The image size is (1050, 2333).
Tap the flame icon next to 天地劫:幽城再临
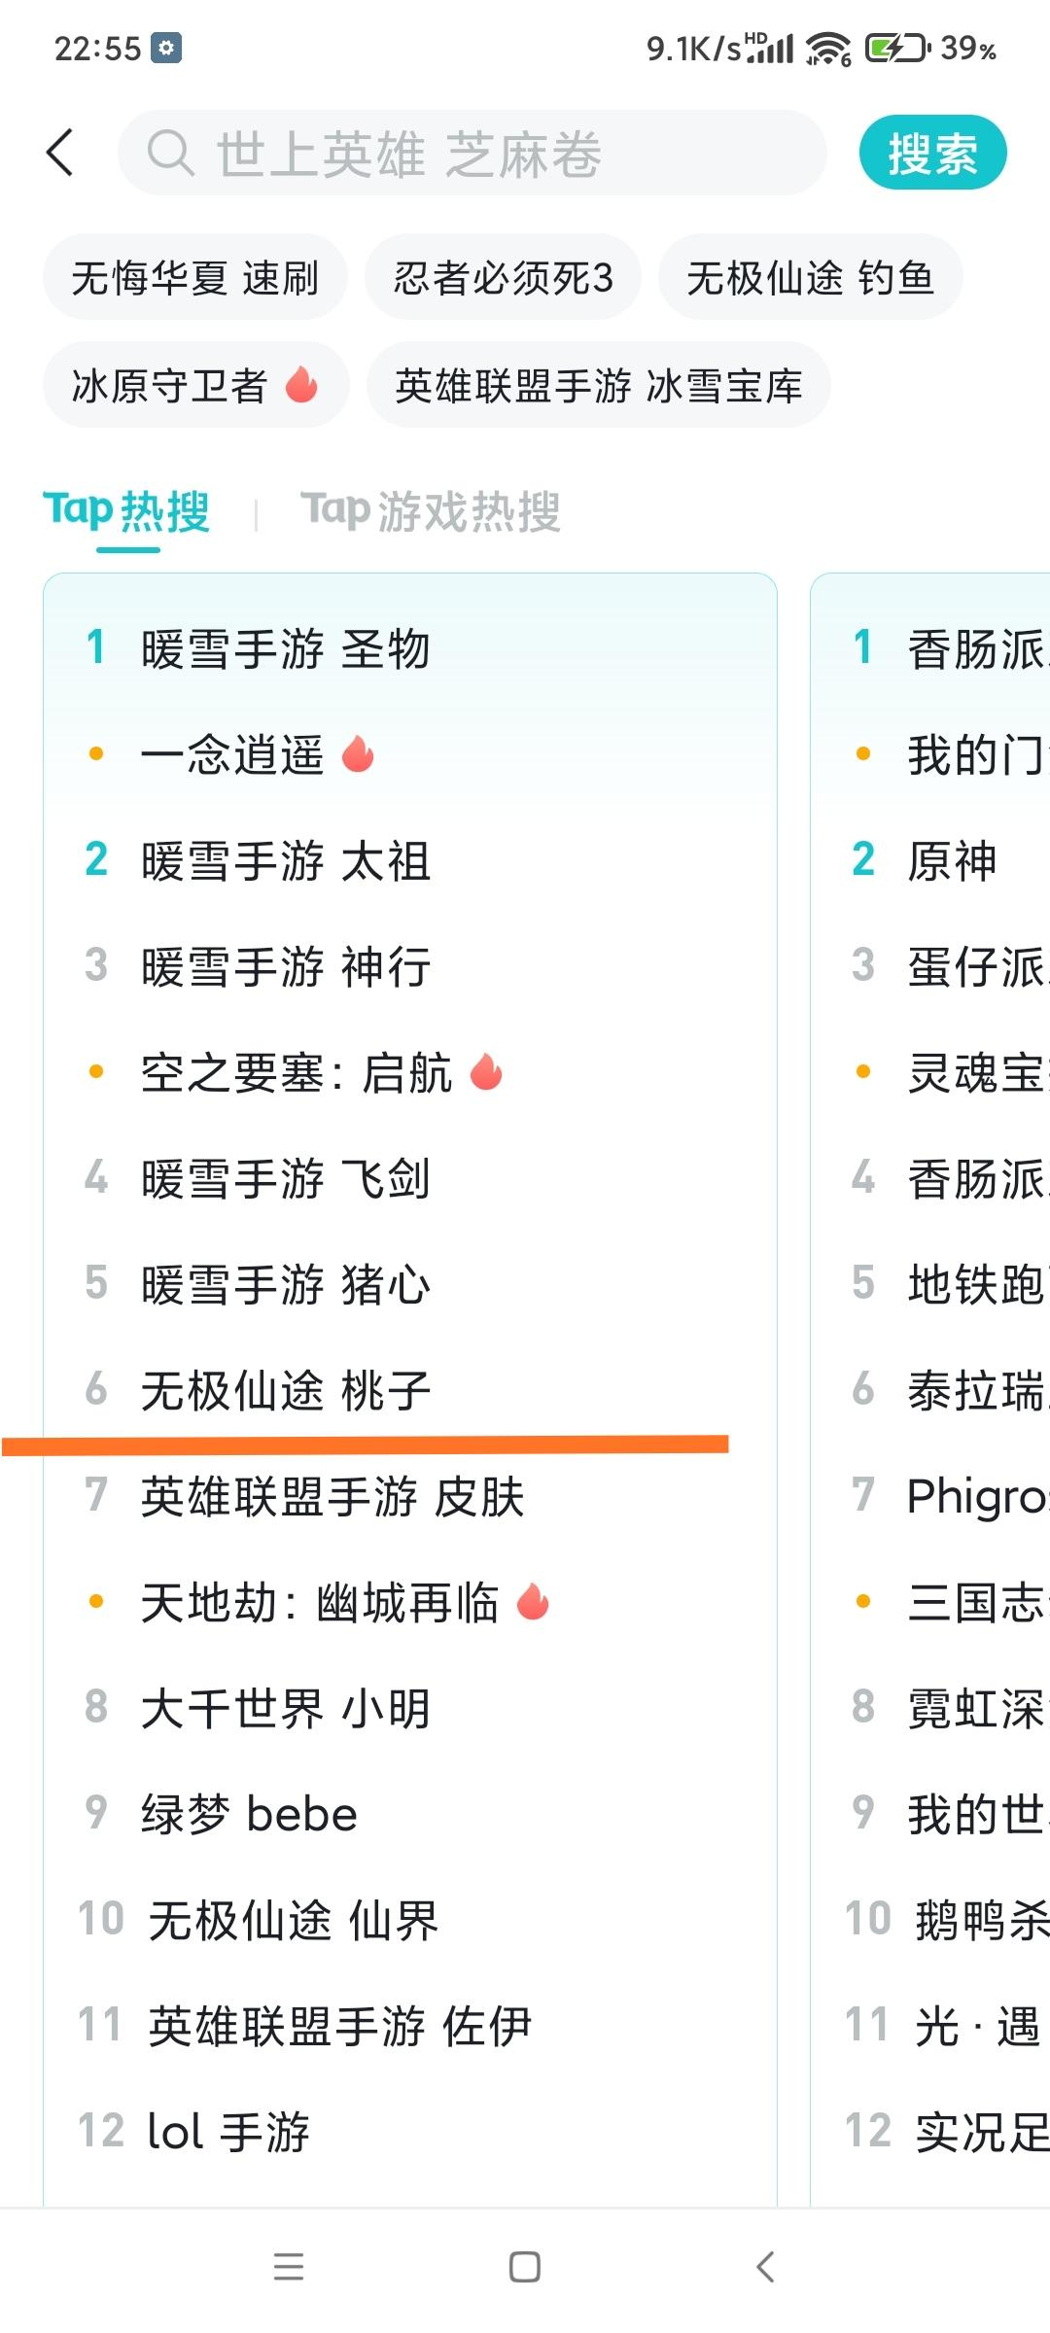(533, 1601)
